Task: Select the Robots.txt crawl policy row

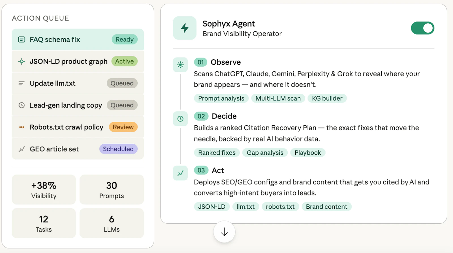Action: tap(78, 127)
